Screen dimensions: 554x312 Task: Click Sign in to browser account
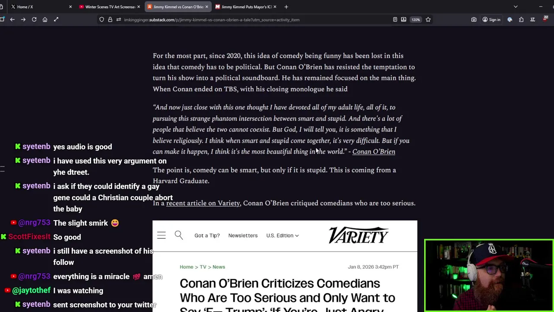pos(492,19)
